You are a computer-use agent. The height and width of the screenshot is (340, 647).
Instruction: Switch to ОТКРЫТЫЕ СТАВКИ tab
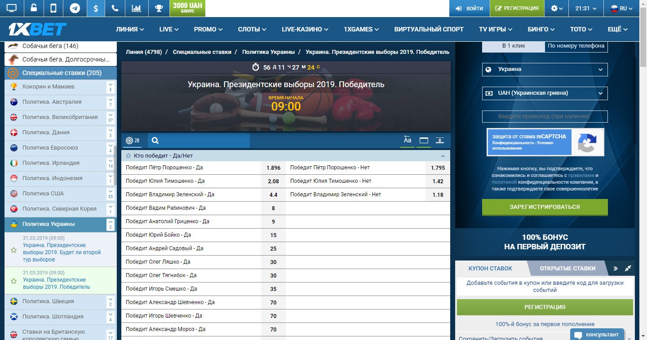click(x=567, y=268)
